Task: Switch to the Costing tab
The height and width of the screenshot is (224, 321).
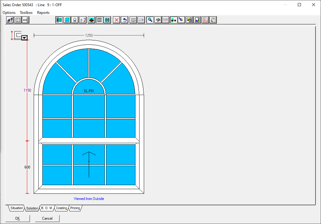Action: pyautogui.click(x=61, y=208)
